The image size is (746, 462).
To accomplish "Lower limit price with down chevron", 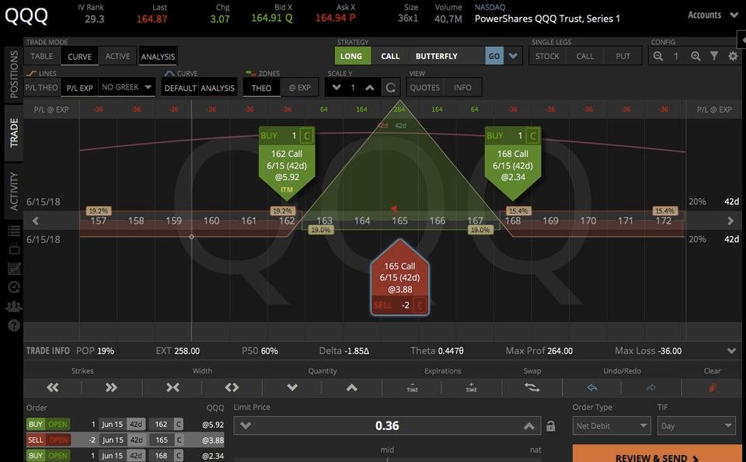I will pyautogui.click(x=246, y=426).
